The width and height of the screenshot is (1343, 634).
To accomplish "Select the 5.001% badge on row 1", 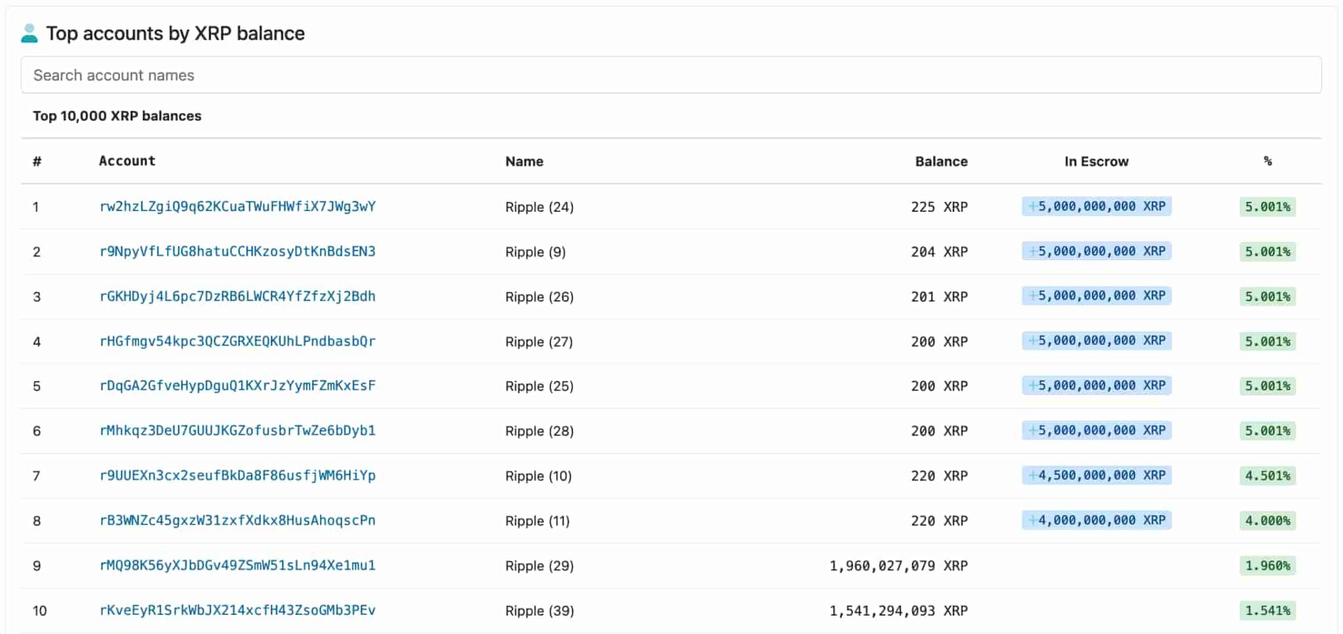I will [x=1267, y=206].
